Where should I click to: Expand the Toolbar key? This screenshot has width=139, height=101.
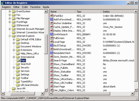14,78
